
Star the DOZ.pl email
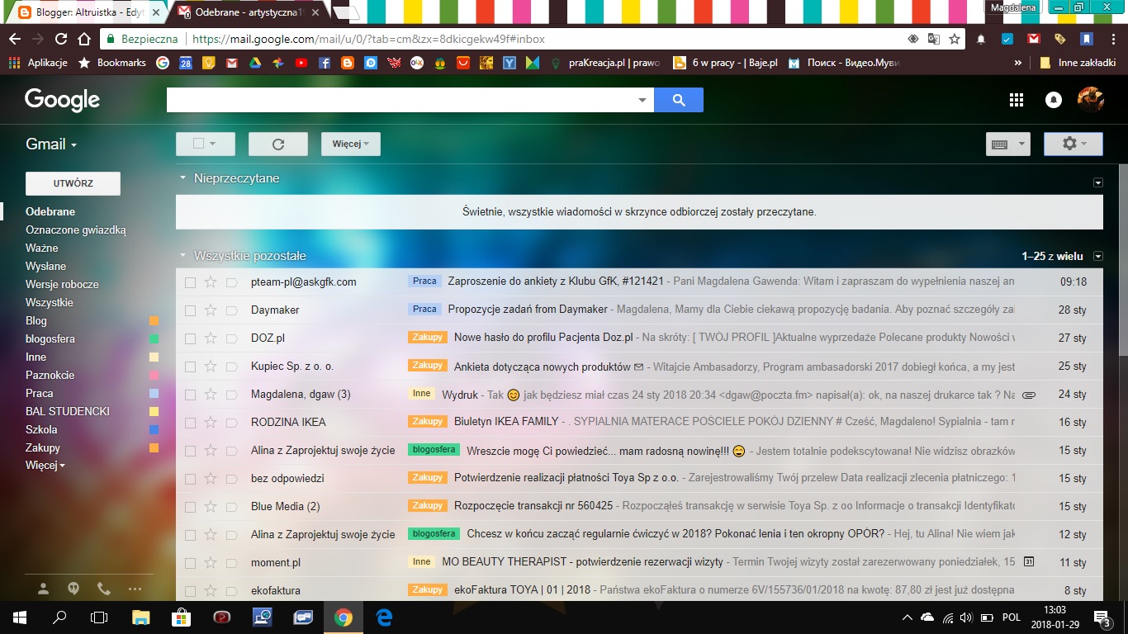(x=211, y=338)
